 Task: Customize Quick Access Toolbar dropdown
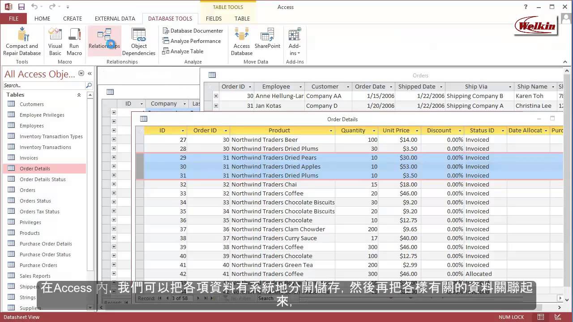68,7
